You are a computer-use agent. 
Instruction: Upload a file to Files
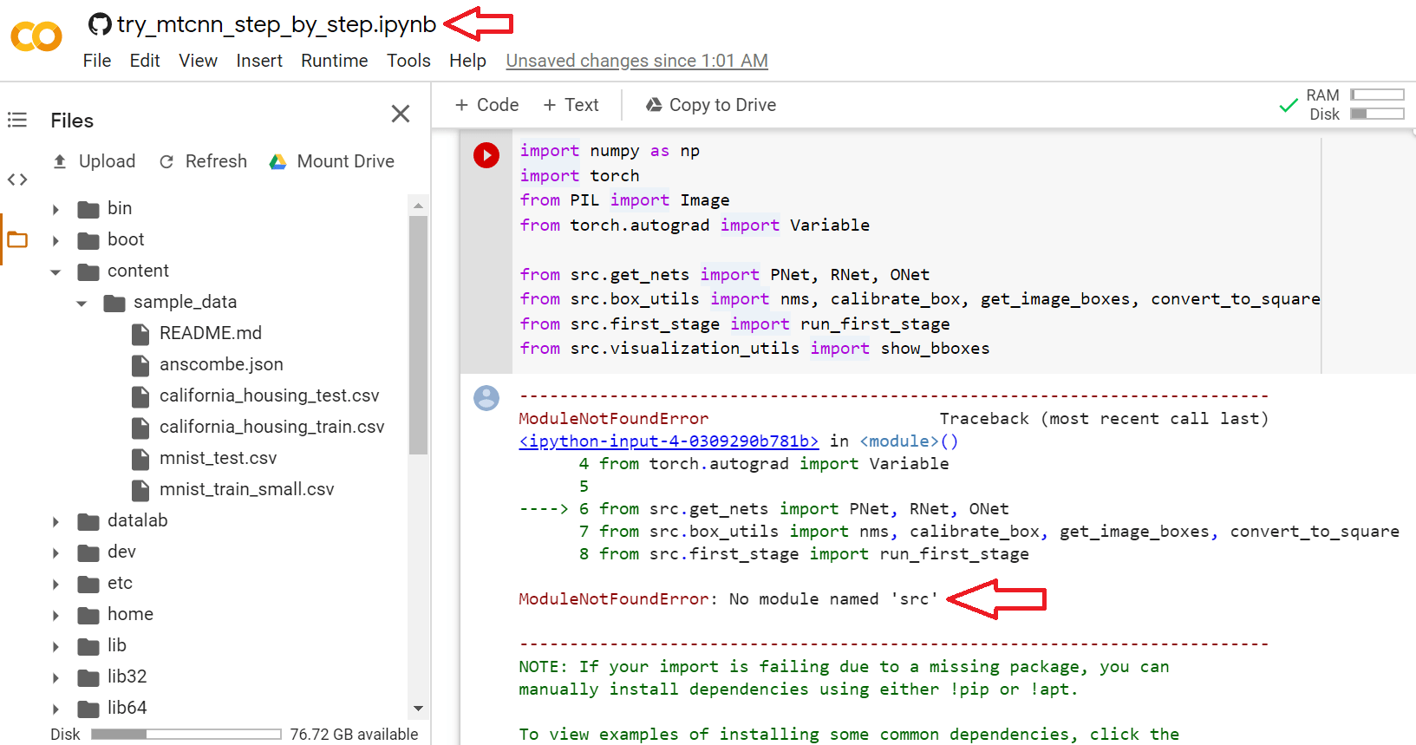[95, 161]
